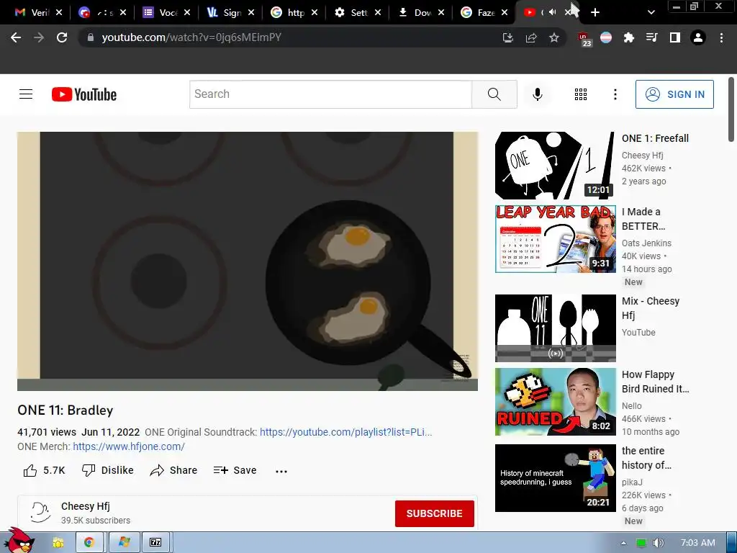Click the search magnifier button
737x553 pixels.
pos(494,94)
